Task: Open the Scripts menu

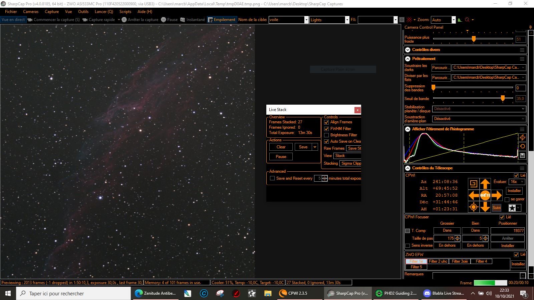Action: tap(125, 12)
